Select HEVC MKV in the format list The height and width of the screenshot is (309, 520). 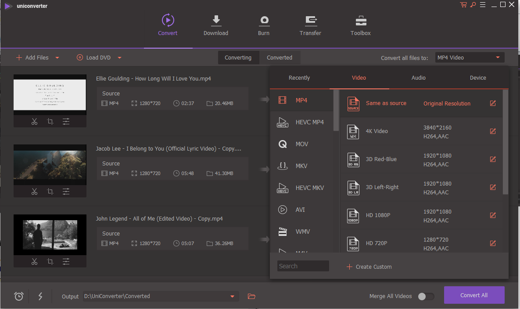coord(301,188)
